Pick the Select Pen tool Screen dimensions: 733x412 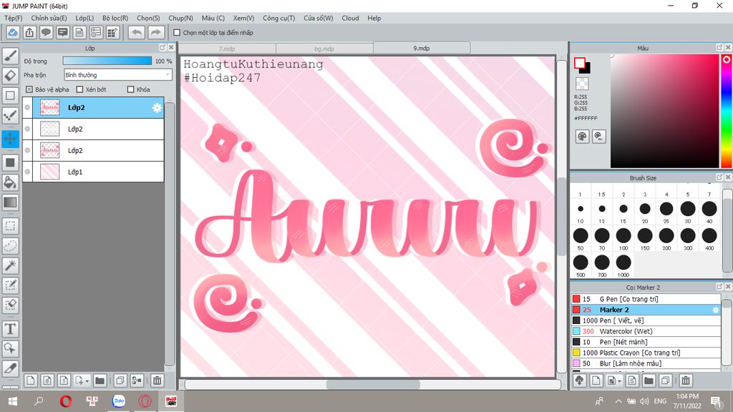[10, 285]
